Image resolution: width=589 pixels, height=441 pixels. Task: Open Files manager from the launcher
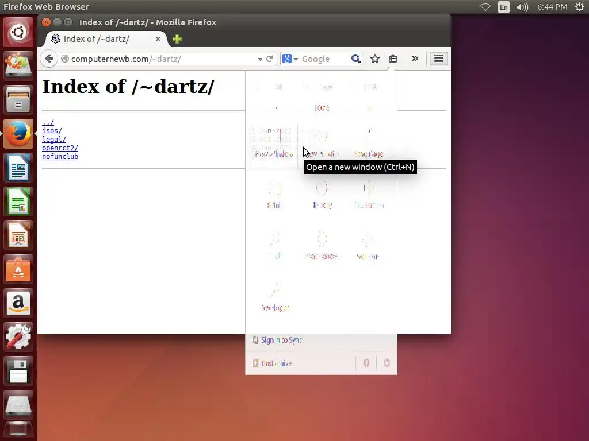[18, 100]
